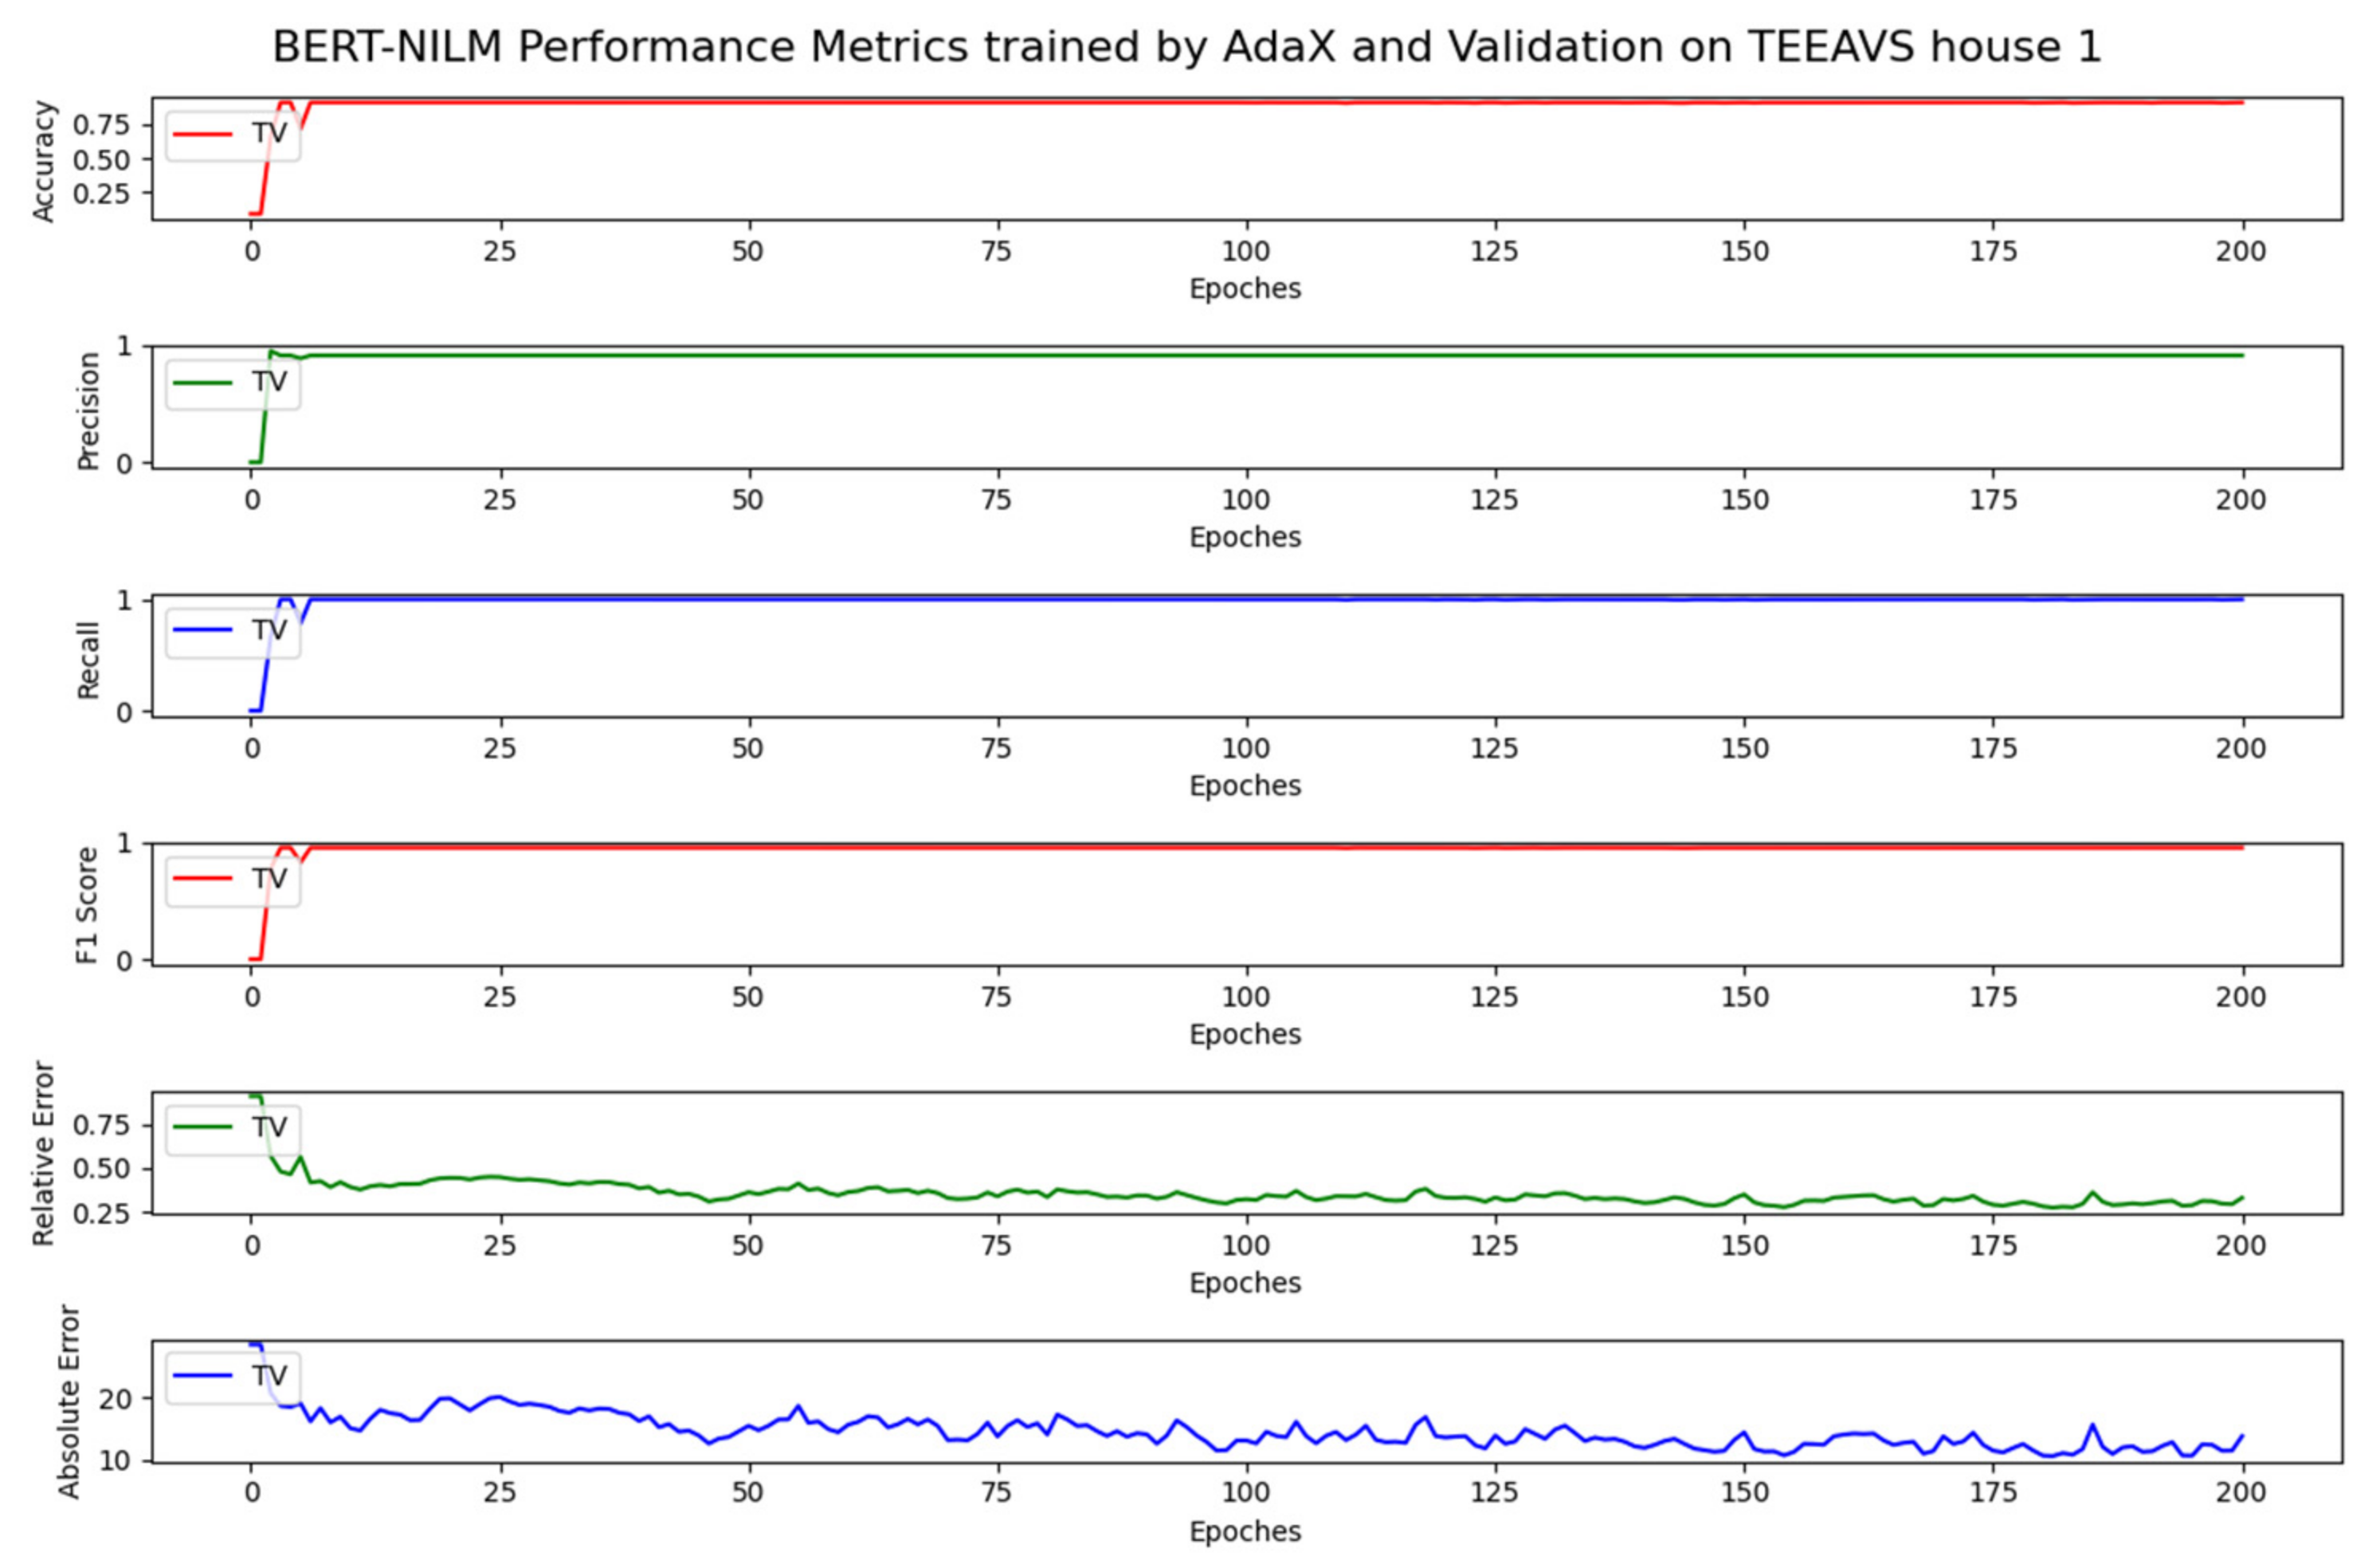Image resolution: width=2380 pixels, height=1568 pixels.
Task: Click the blue legend line in Recall chart
Action: point(203,630)
